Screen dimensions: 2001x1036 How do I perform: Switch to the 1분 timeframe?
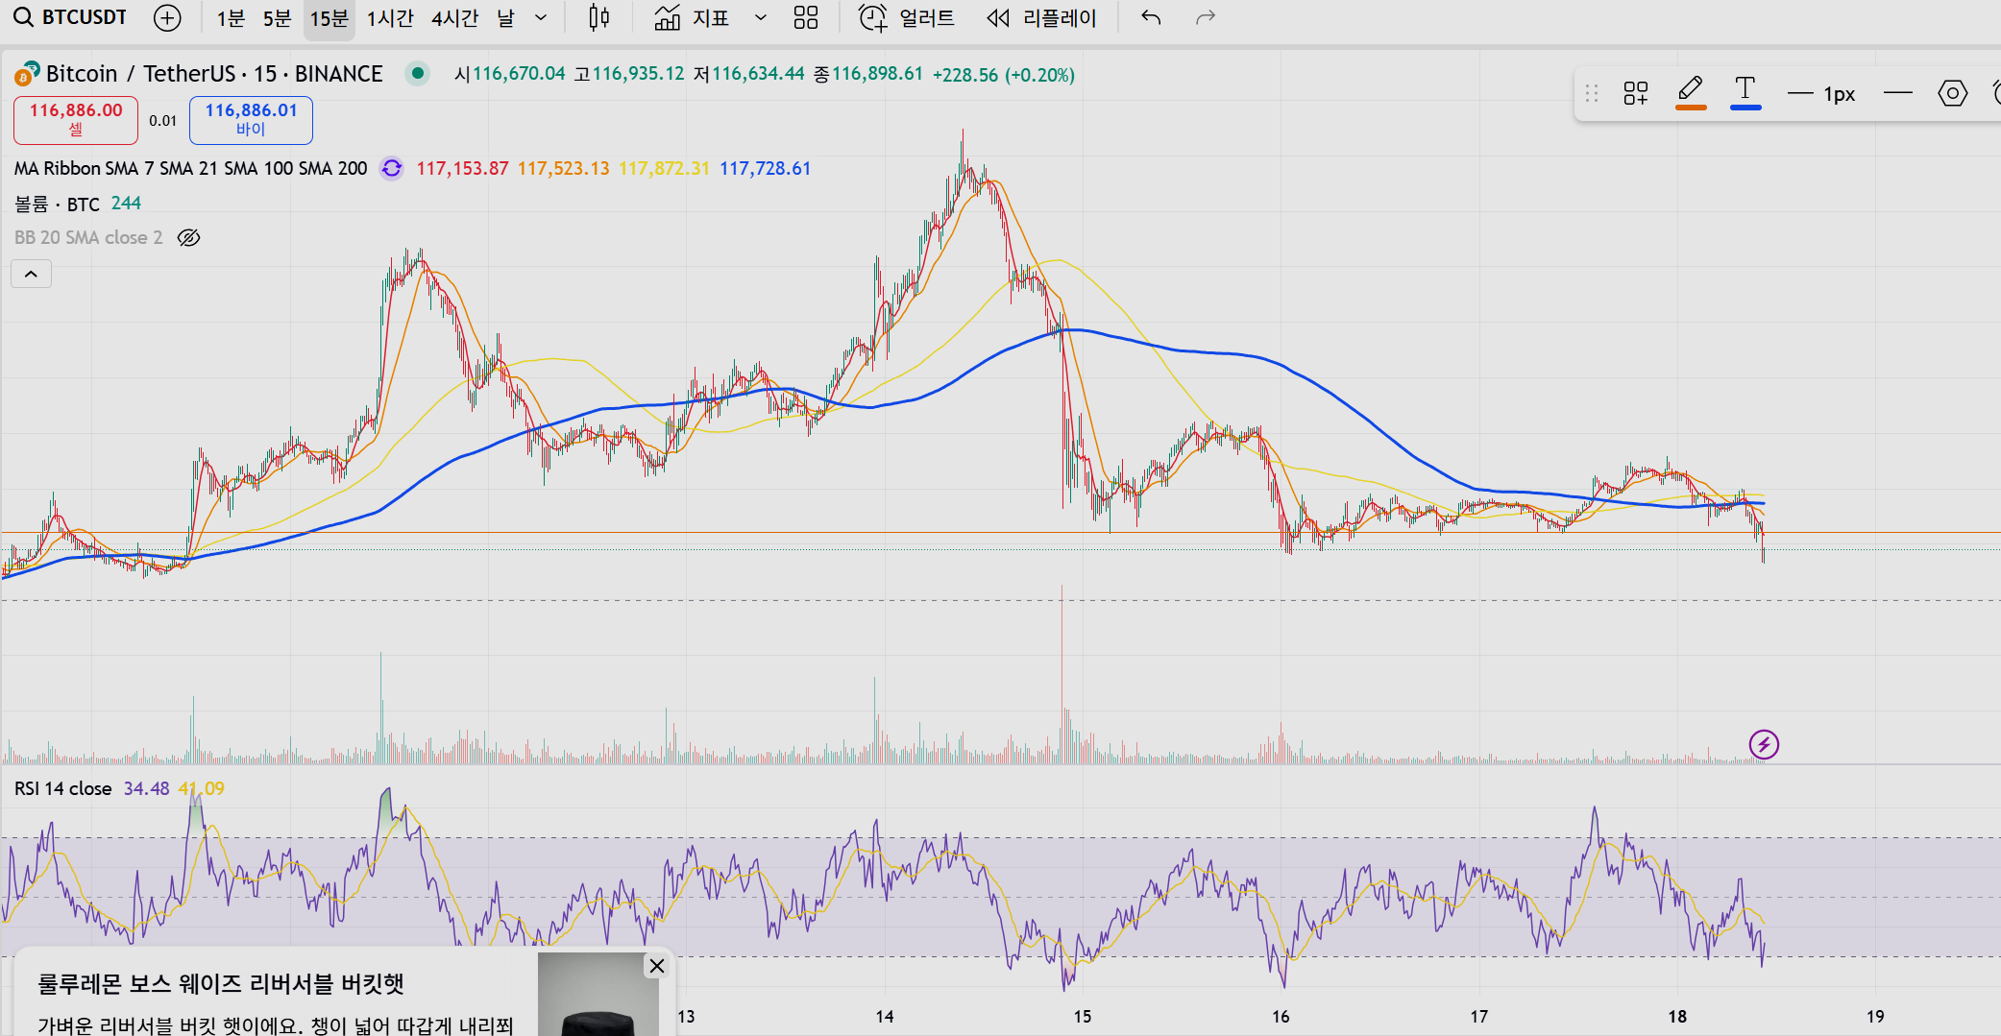(x=231, y=18)
